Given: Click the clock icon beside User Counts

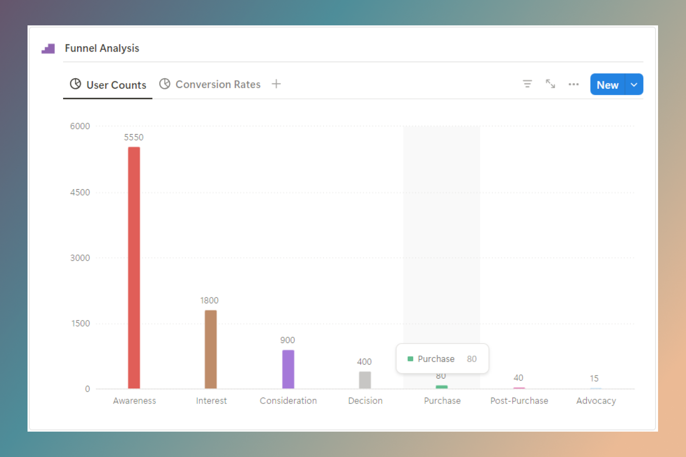Looking at the screenshot, I should [x=75, y=84].
